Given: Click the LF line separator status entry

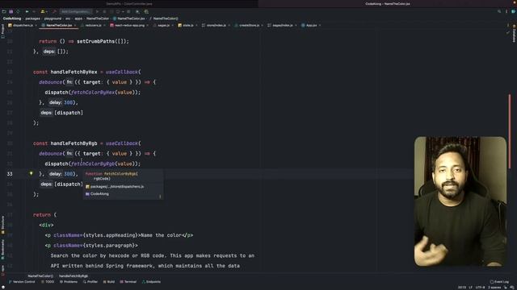Looking at the screenshot, I should tap(470, 288).
